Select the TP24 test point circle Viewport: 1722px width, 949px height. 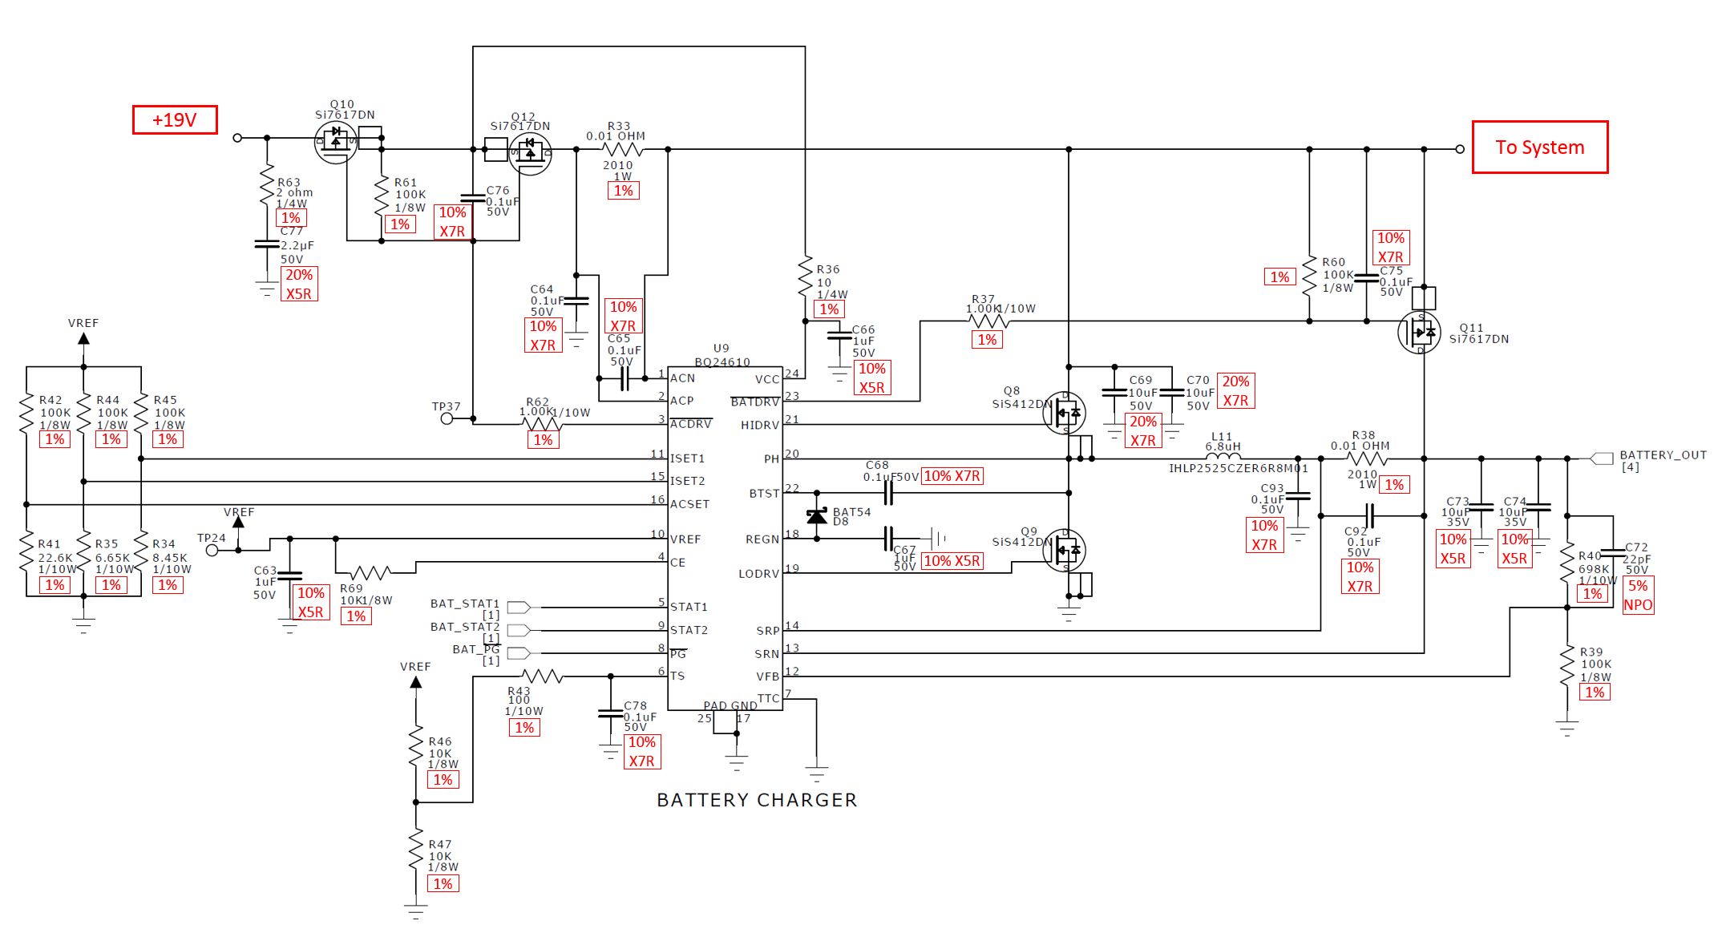[212, 550]
